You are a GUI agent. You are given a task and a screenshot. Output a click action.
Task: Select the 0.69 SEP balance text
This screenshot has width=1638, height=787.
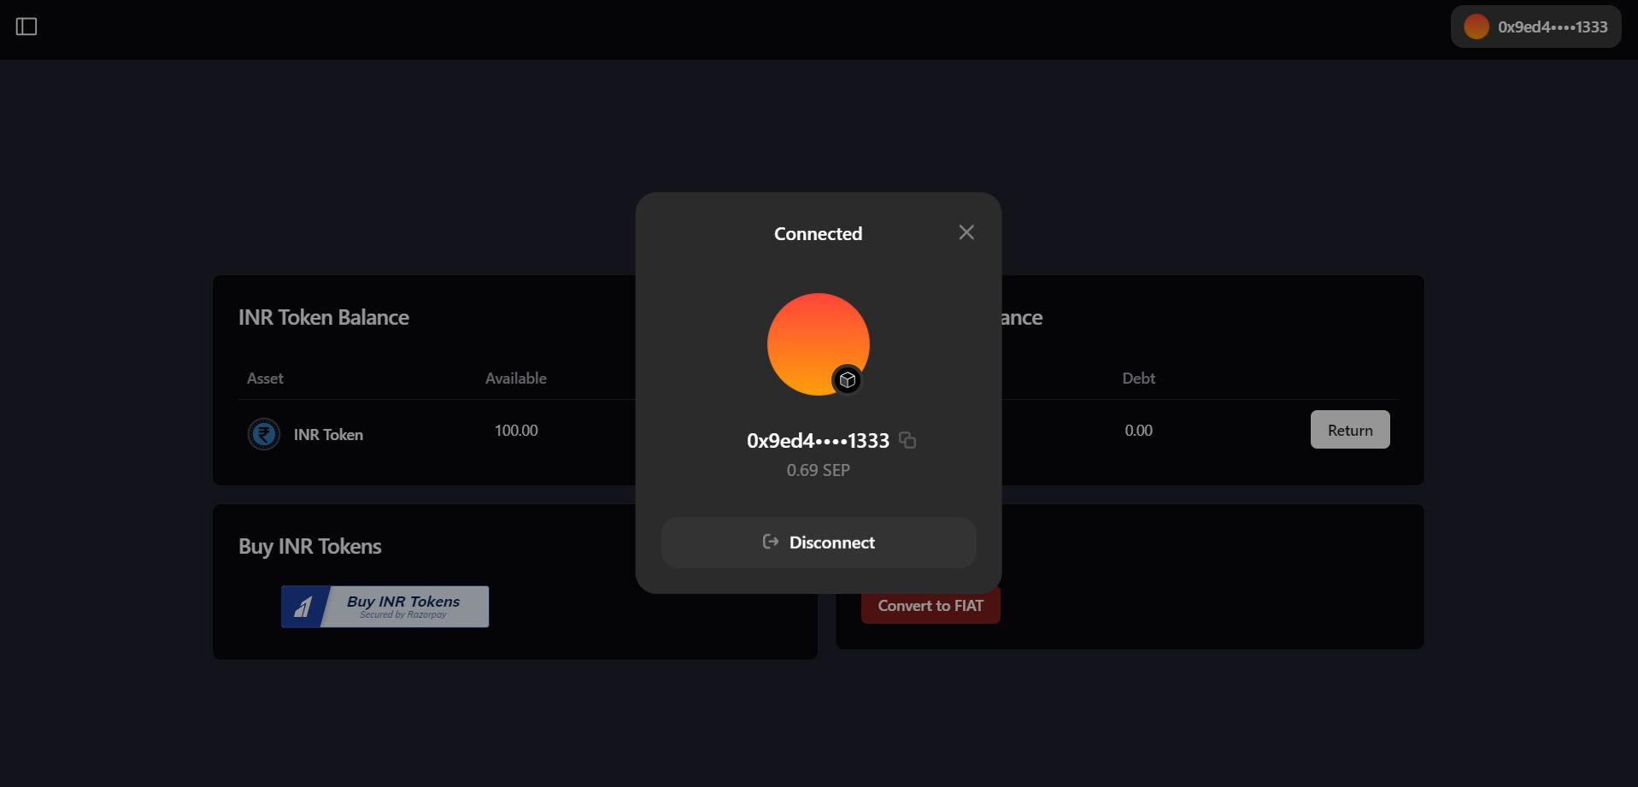tap(819, 470)
